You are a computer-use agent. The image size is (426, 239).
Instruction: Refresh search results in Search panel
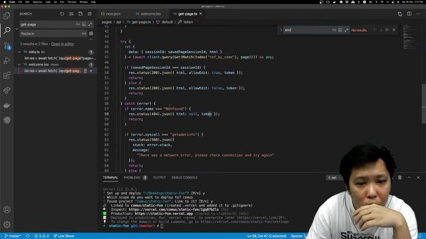tap(62, 14)
